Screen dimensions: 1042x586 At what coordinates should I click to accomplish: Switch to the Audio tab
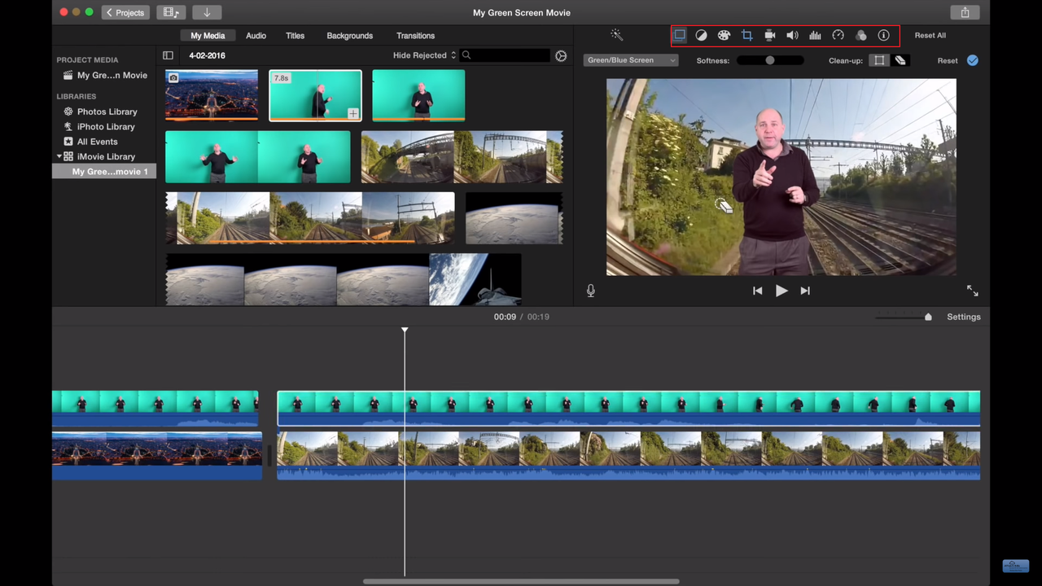coord(256,35)
